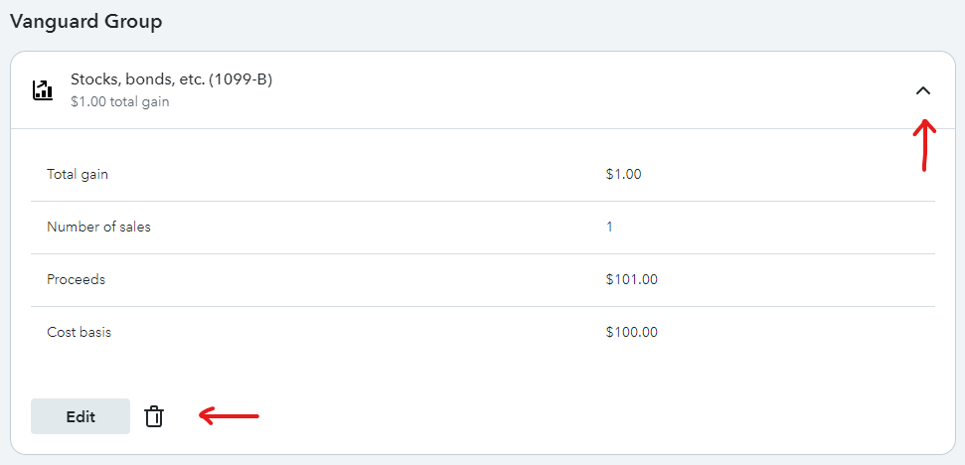Screen dimensions: 965x465
Task: Click the Vanguard Group heading
Action: click(86, 22)
